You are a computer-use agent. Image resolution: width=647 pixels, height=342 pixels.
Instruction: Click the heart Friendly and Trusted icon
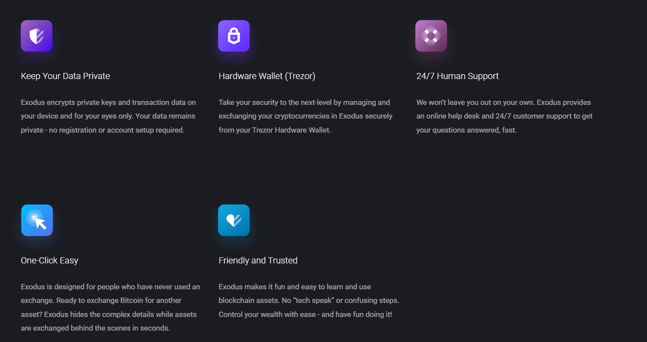pos(234,220)
